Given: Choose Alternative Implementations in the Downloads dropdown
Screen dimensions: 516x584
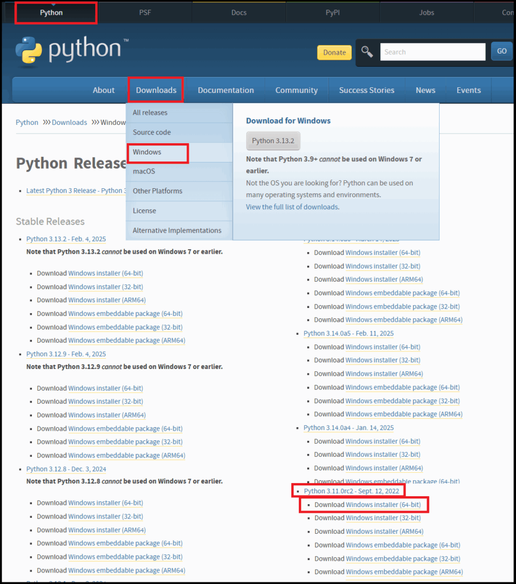Looking at the screenshot, I should (x=179, y=230).
